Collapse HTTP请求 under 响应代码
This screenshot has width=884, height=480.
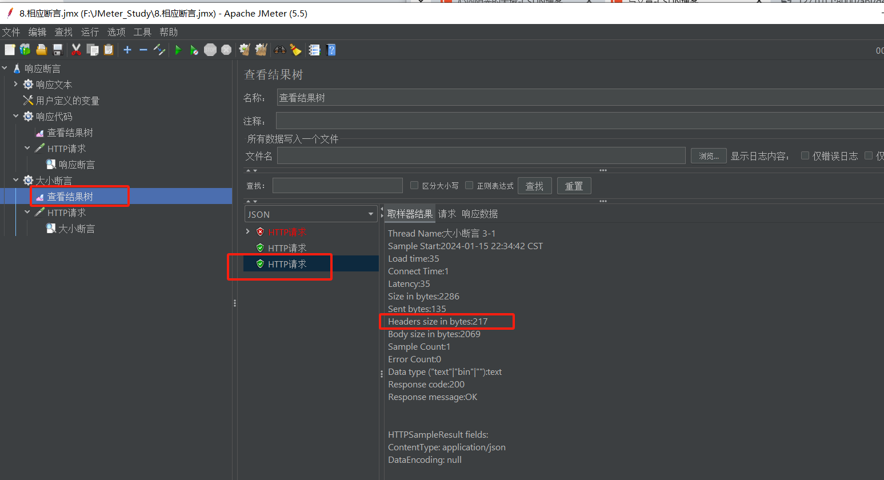(x=27, y=148)
